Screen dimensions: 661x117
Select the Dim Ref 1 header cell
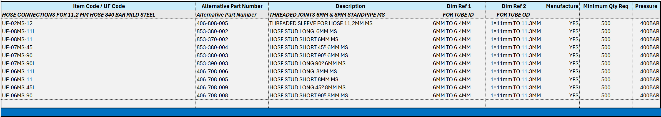click(459, 6)
